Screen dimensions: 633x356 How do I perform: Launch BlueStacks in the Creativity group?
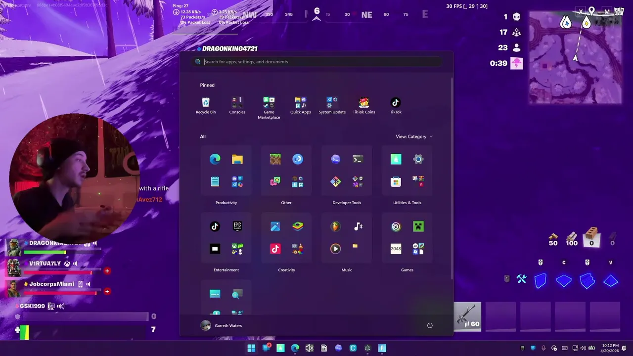point(298,226)
